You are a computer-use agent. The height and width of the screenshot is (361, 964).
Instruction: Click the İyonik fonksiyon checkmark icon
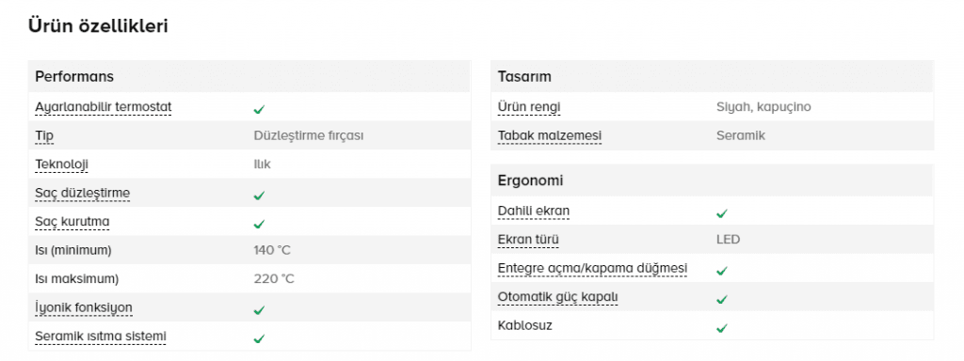pos(259,310)
